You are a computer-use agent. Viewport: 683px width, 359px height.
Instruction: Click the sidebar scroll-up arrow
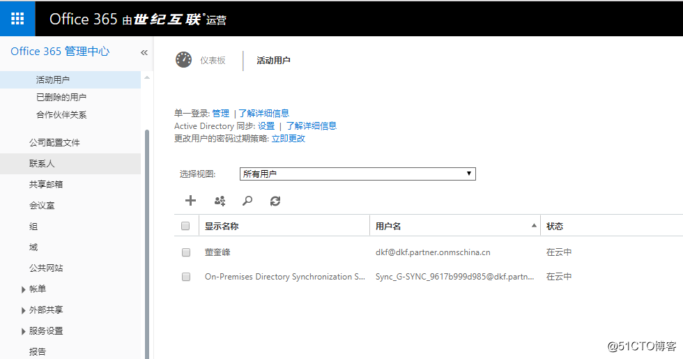(147, 77)
